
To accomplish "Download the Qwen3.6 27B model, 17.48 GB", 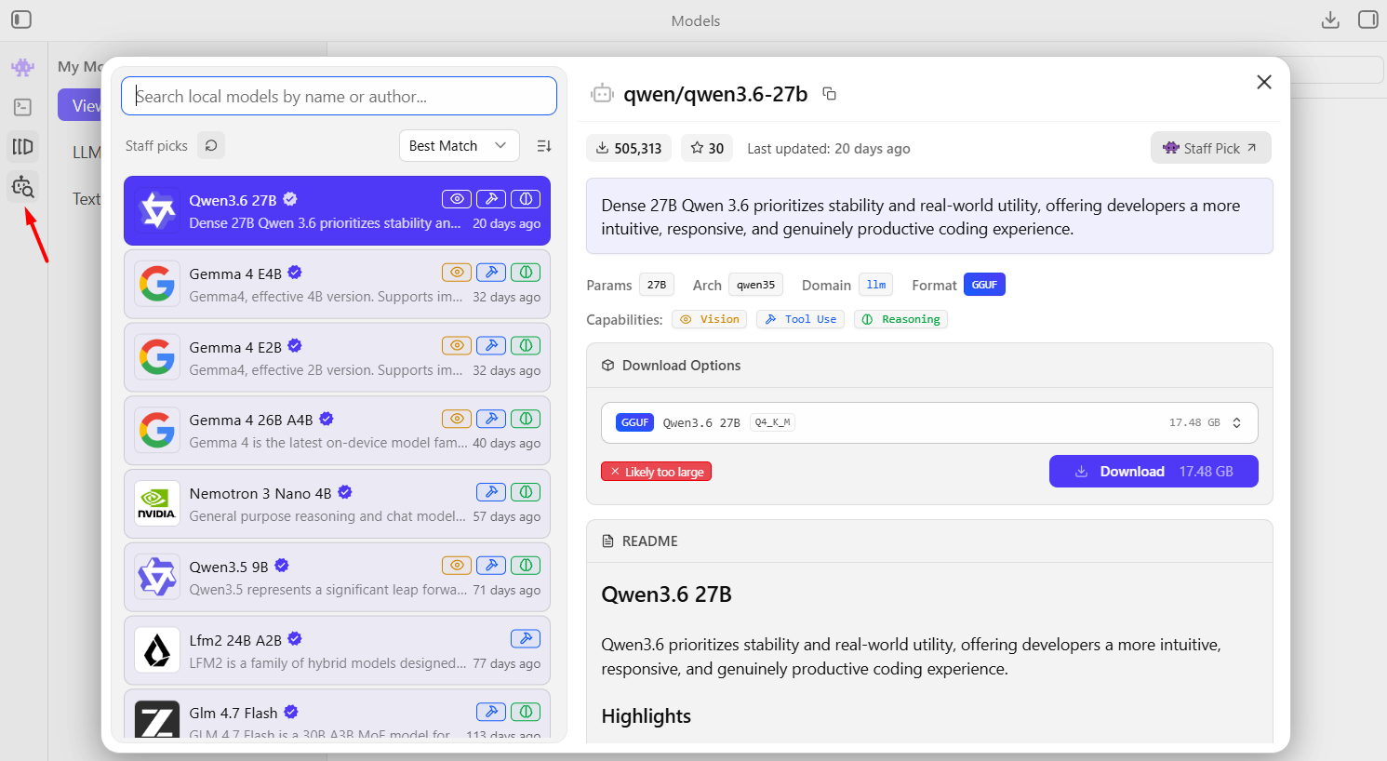I will tap(1154, 472).
